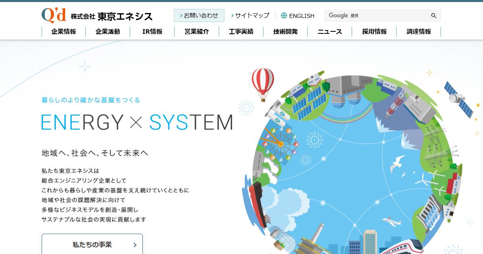The width and height of the screenshot is (483, 254).
Task: Open the 工事実績 menu
Action: click(241, 32)
